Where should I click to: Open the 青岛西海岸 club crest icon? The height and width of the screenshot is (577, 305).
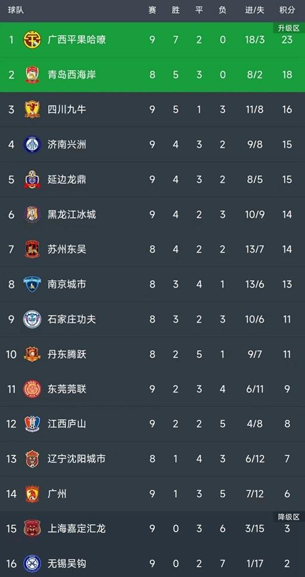32,74
